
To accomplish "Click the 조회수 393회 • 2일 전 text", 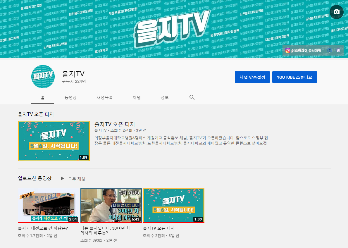I will (x=99, y=240).
